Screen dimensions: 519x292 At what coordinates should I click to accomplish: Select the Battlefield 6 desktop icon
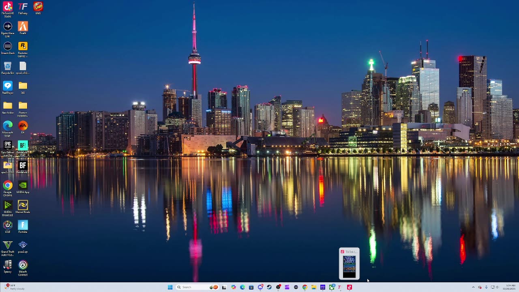(x=23, y=167)
